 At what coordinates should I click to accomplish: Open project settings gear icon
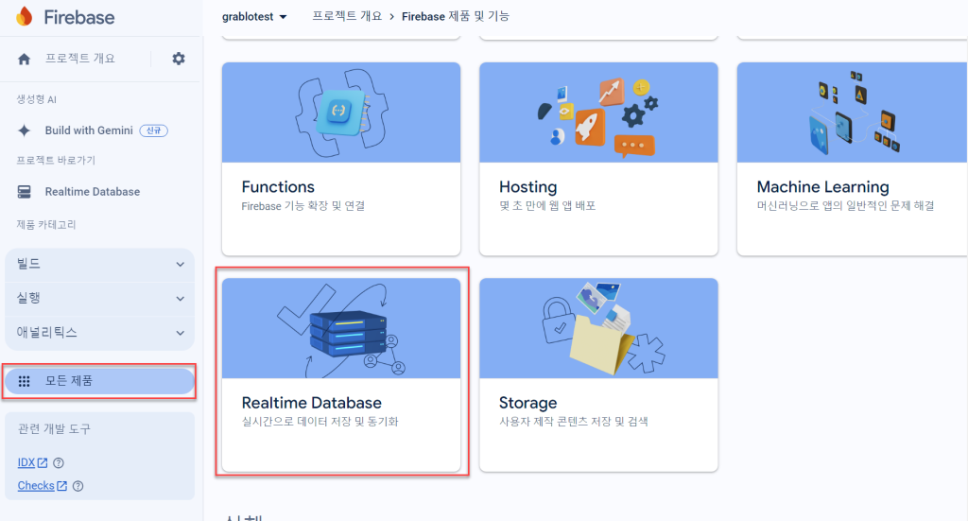(179, 59)
